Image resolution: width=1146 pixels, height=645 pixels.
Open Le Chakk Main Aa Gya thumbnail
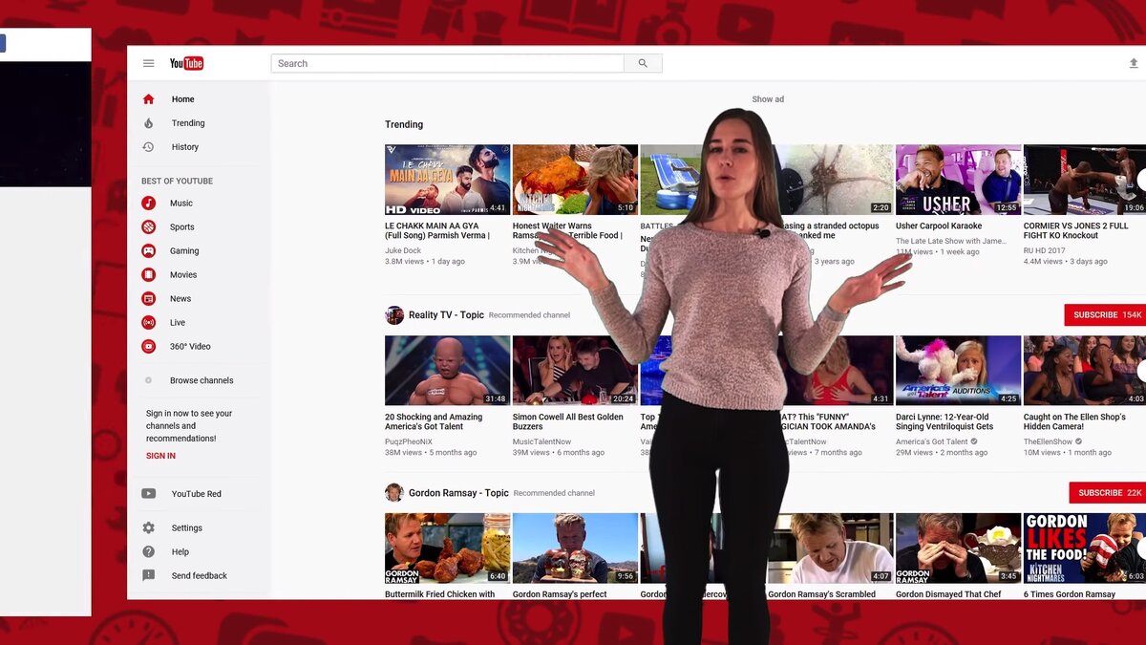[x=447, y=180]
